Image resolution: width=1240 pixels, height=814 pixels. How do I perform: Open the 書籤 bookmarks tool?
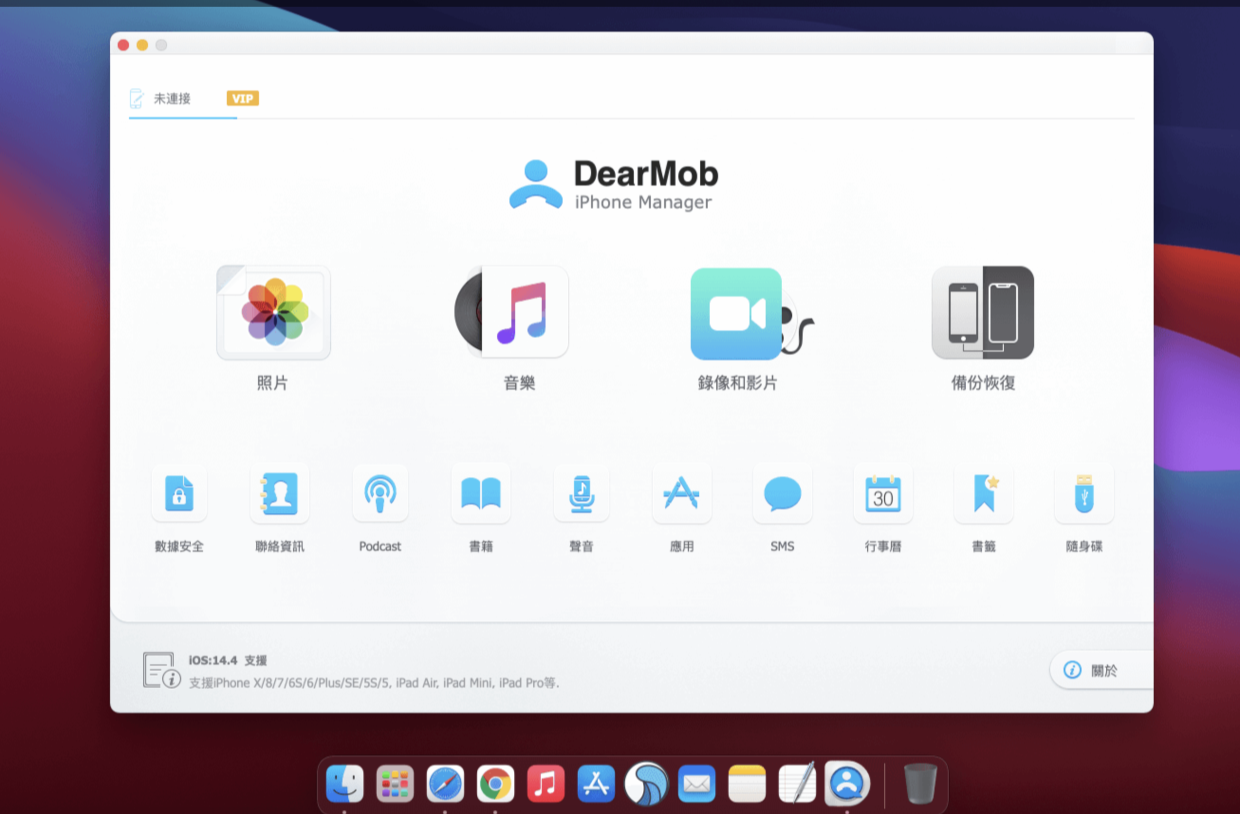(984, 493)
